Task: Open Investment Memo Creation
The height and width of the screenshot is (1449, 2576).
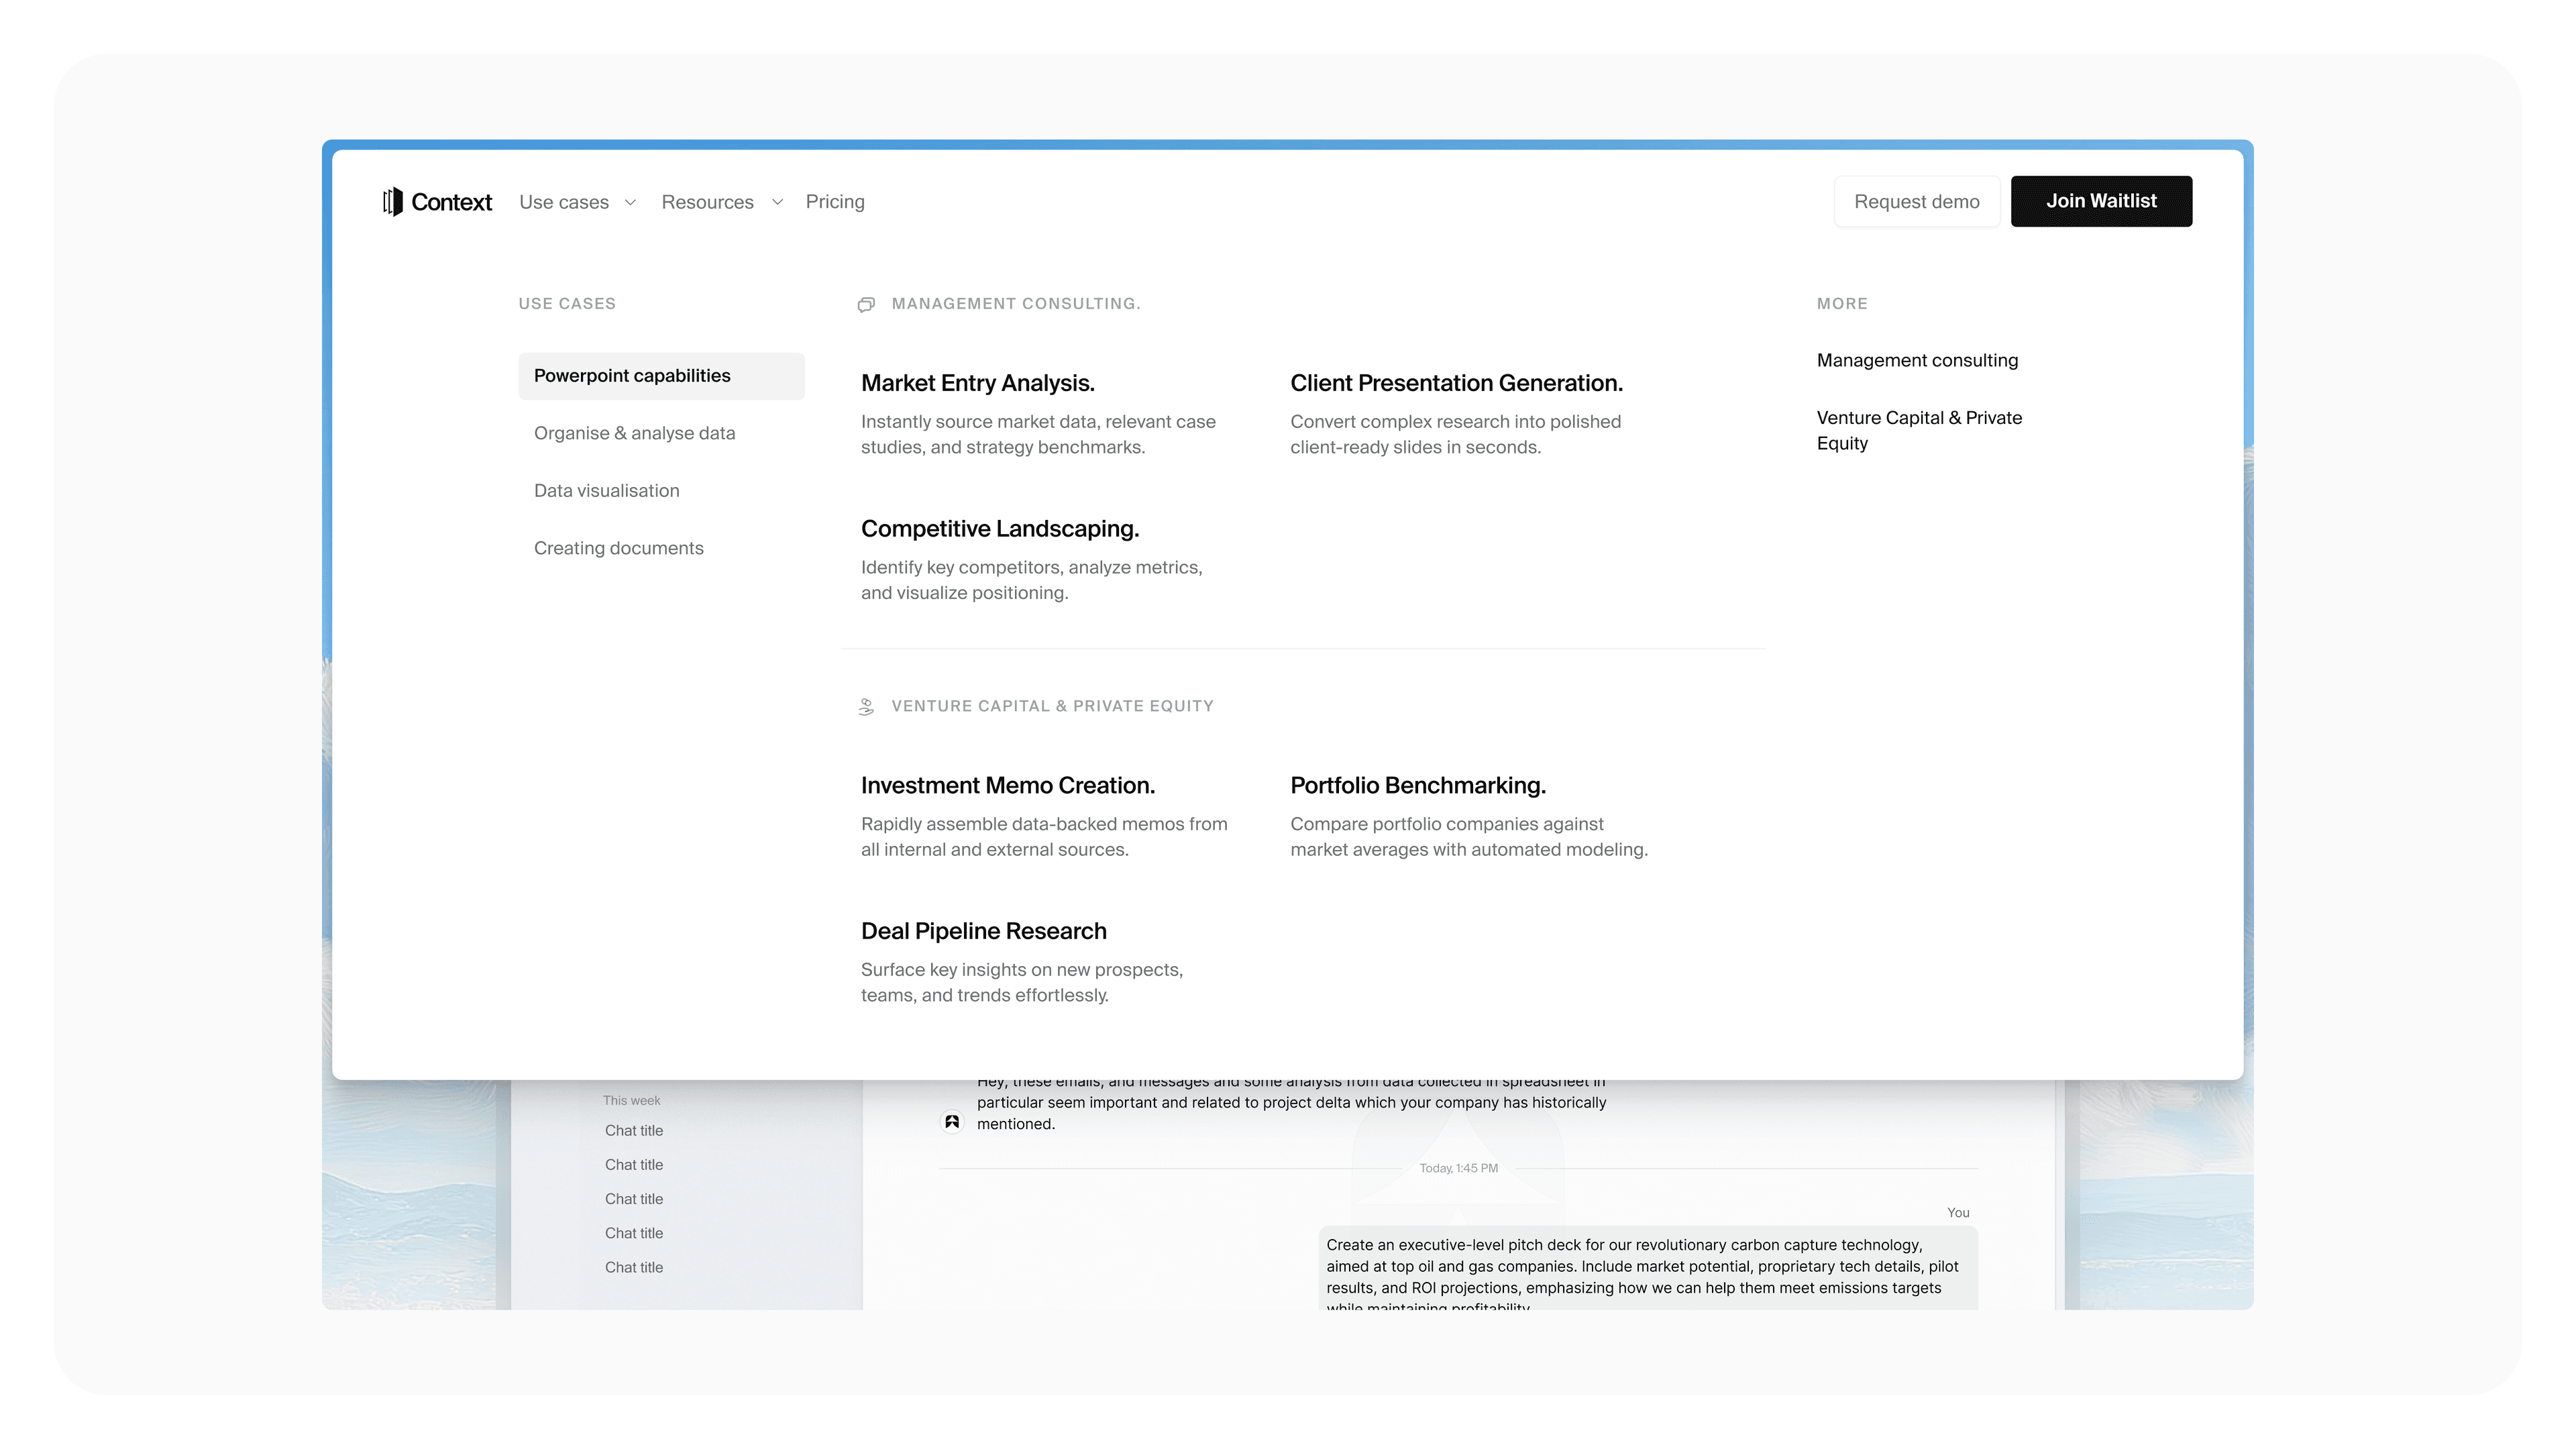Action: pos(1007,786)
